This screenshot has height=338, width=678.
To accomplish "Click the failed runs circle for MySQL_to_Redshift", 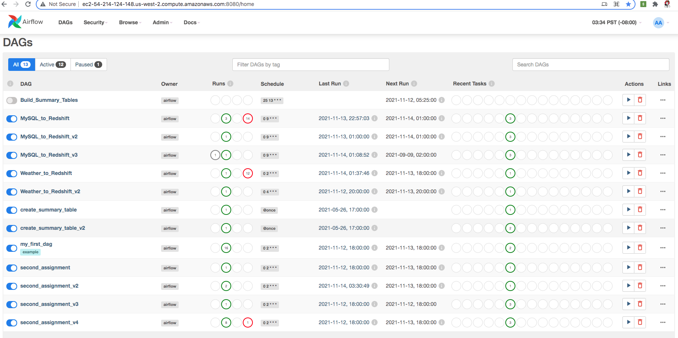I will click(248, 118).
